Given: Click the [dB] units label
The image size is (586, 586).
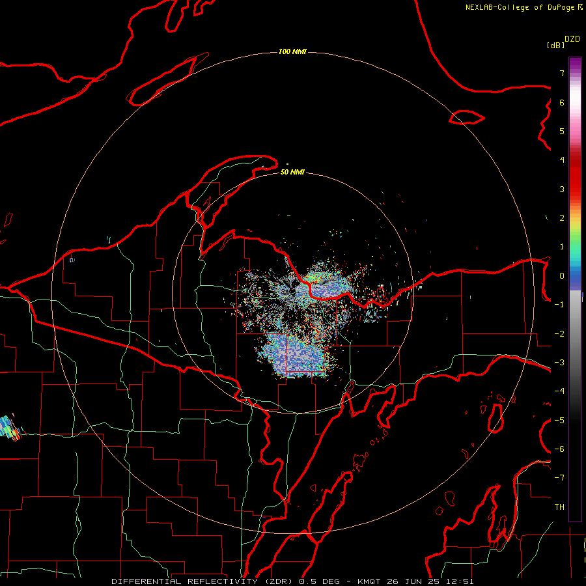Looking at the screenshot, I should point(556,45).
